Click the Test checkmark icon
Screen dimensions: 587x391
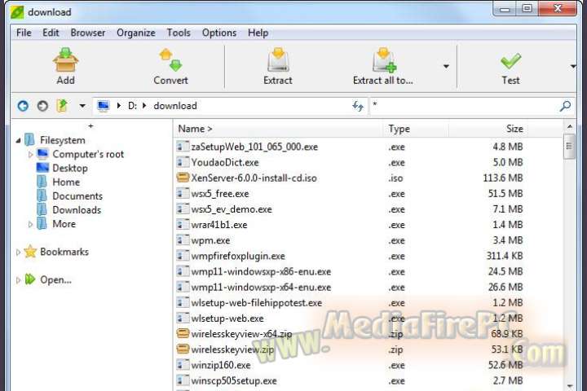click(510, 61)
